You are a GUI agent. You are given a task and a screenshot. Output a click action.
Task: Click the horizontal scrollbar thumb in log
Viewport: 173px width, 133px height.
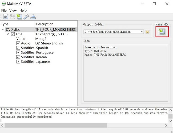pos(56,125)
